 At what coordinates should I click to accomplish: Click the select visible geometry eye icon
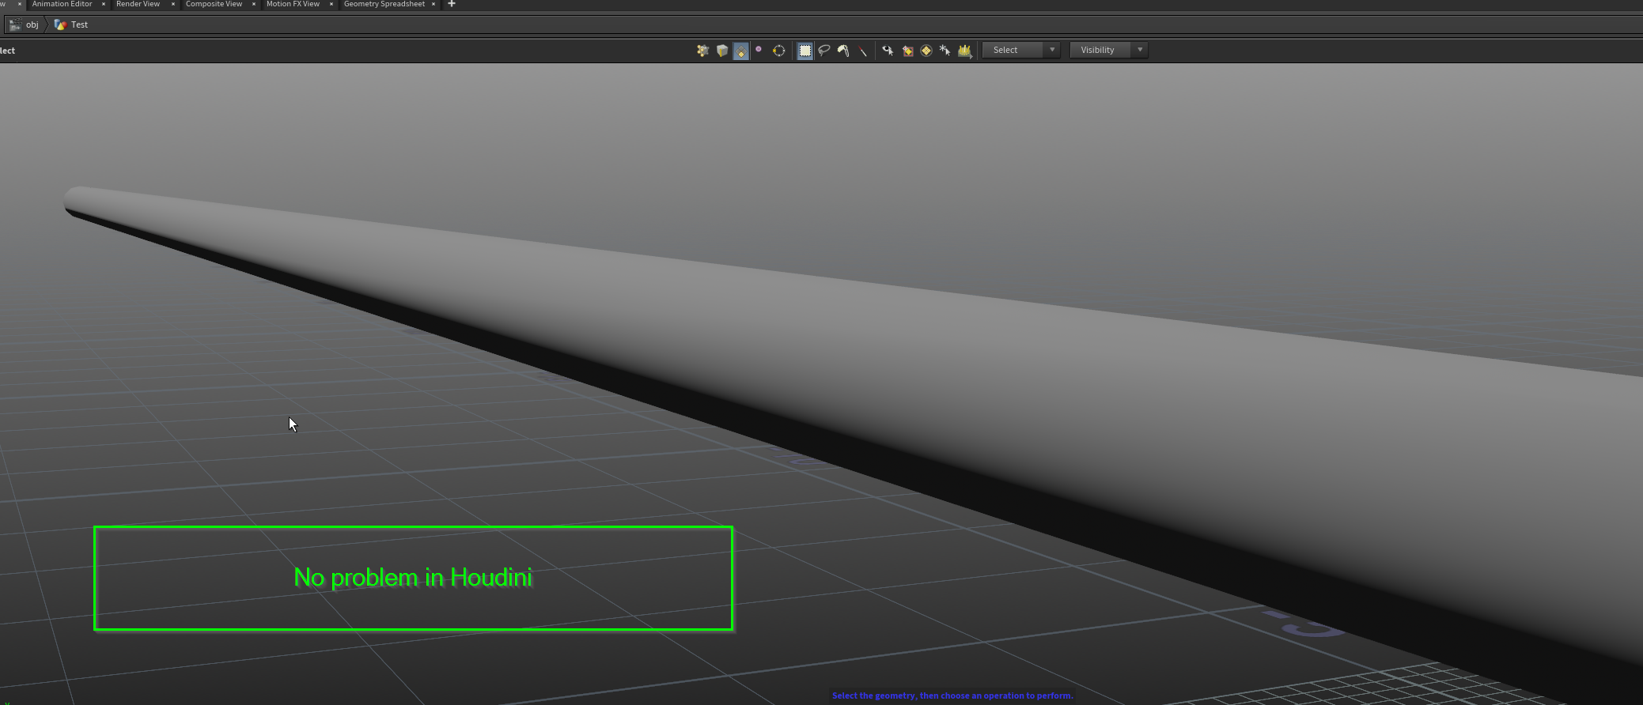coord(888,51)
